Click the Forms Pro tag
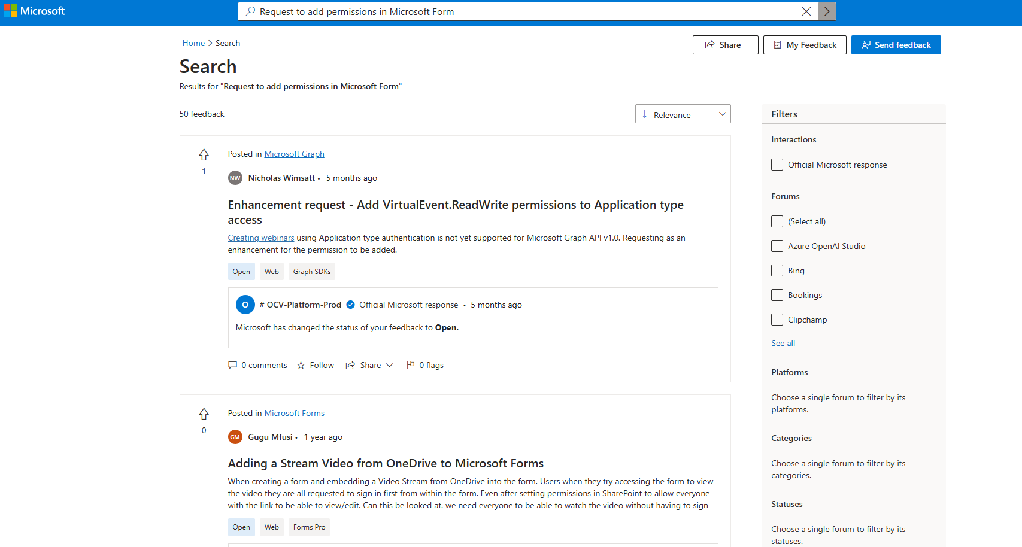Image resolution: width=1022 pixels, height=547 pixels. (x=310, y=527)
